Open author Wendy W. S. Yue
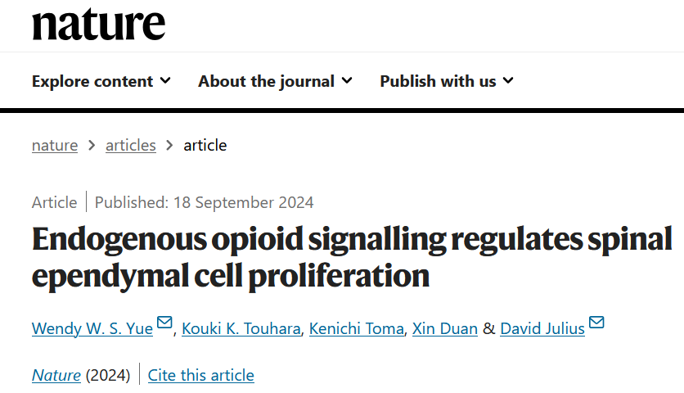The image size is (684, 393). 92,328
